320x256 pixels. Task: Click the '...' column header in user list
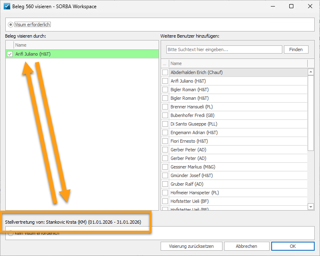pos(165,63)
